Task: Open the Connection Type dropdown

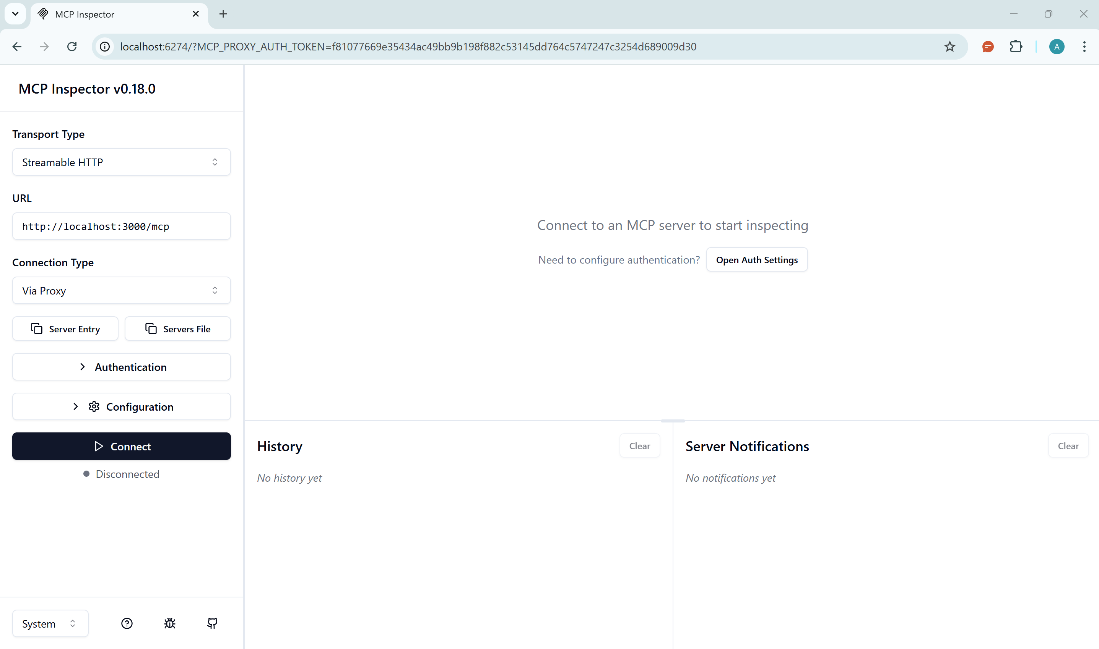Action: click(x=122, y=291)
